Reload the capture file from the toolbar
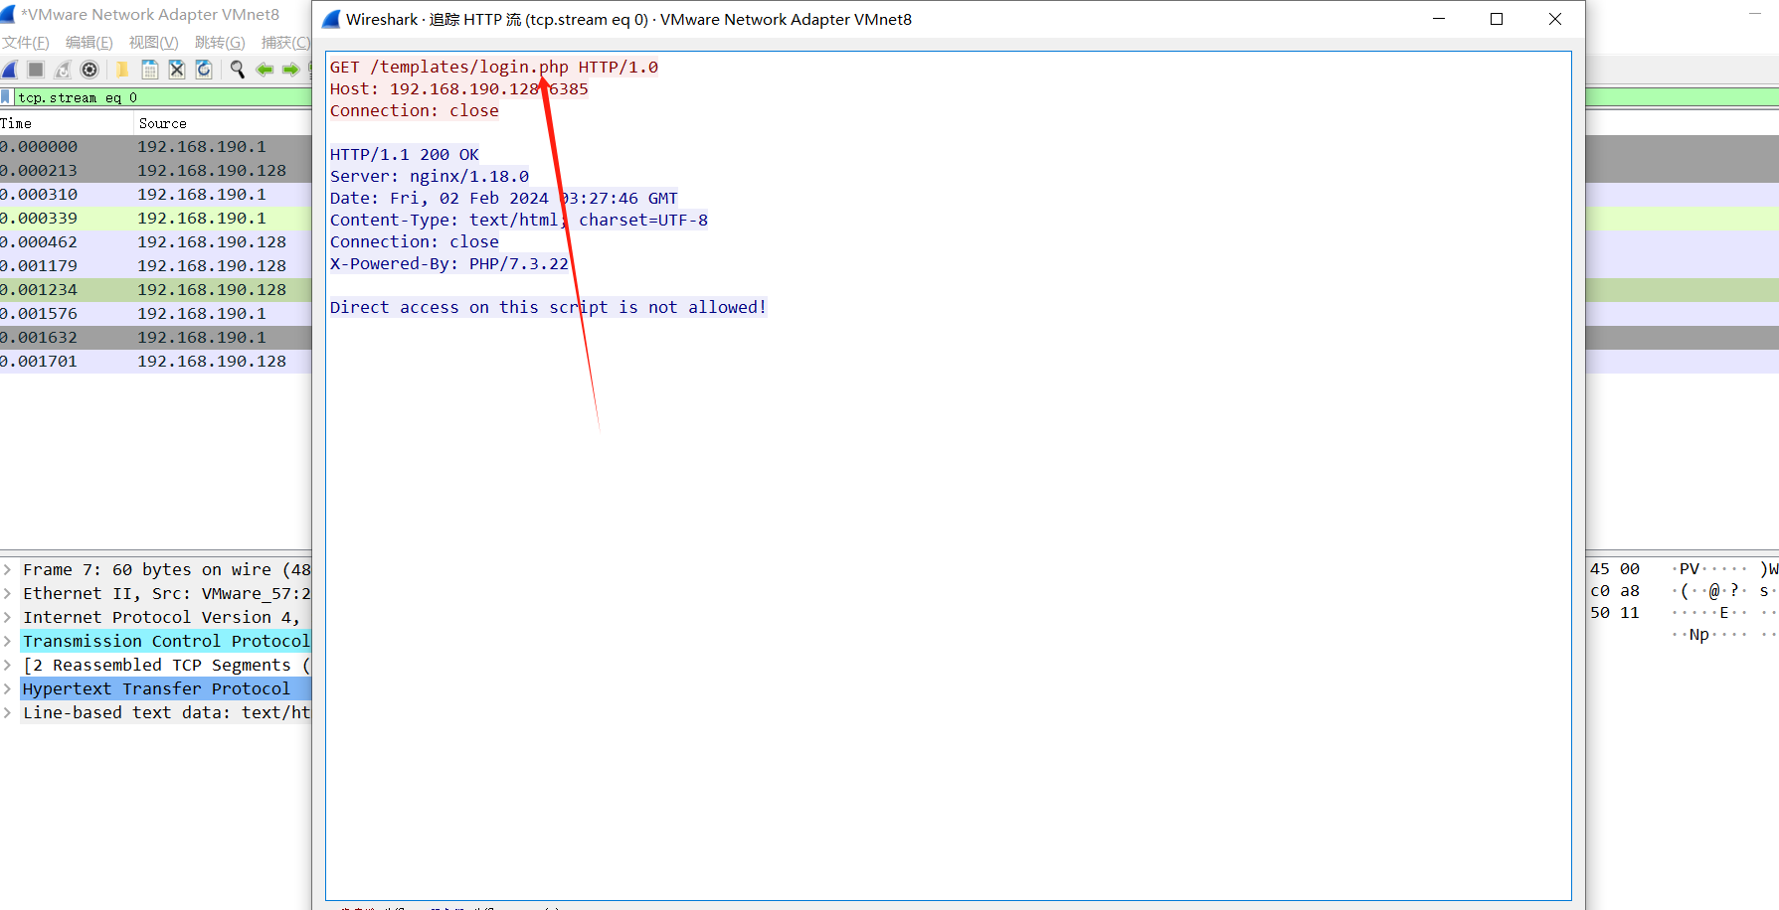1779x910 pixels. pyautogui.click(x=204, y=70)
